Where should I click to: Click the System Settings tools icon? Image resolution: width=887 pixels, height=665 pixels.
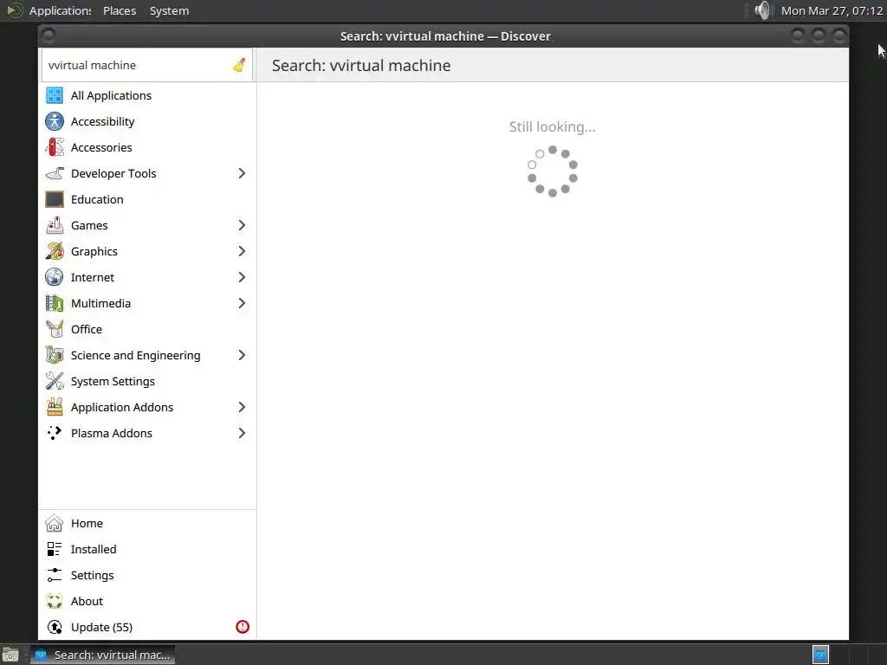[55, 381]
